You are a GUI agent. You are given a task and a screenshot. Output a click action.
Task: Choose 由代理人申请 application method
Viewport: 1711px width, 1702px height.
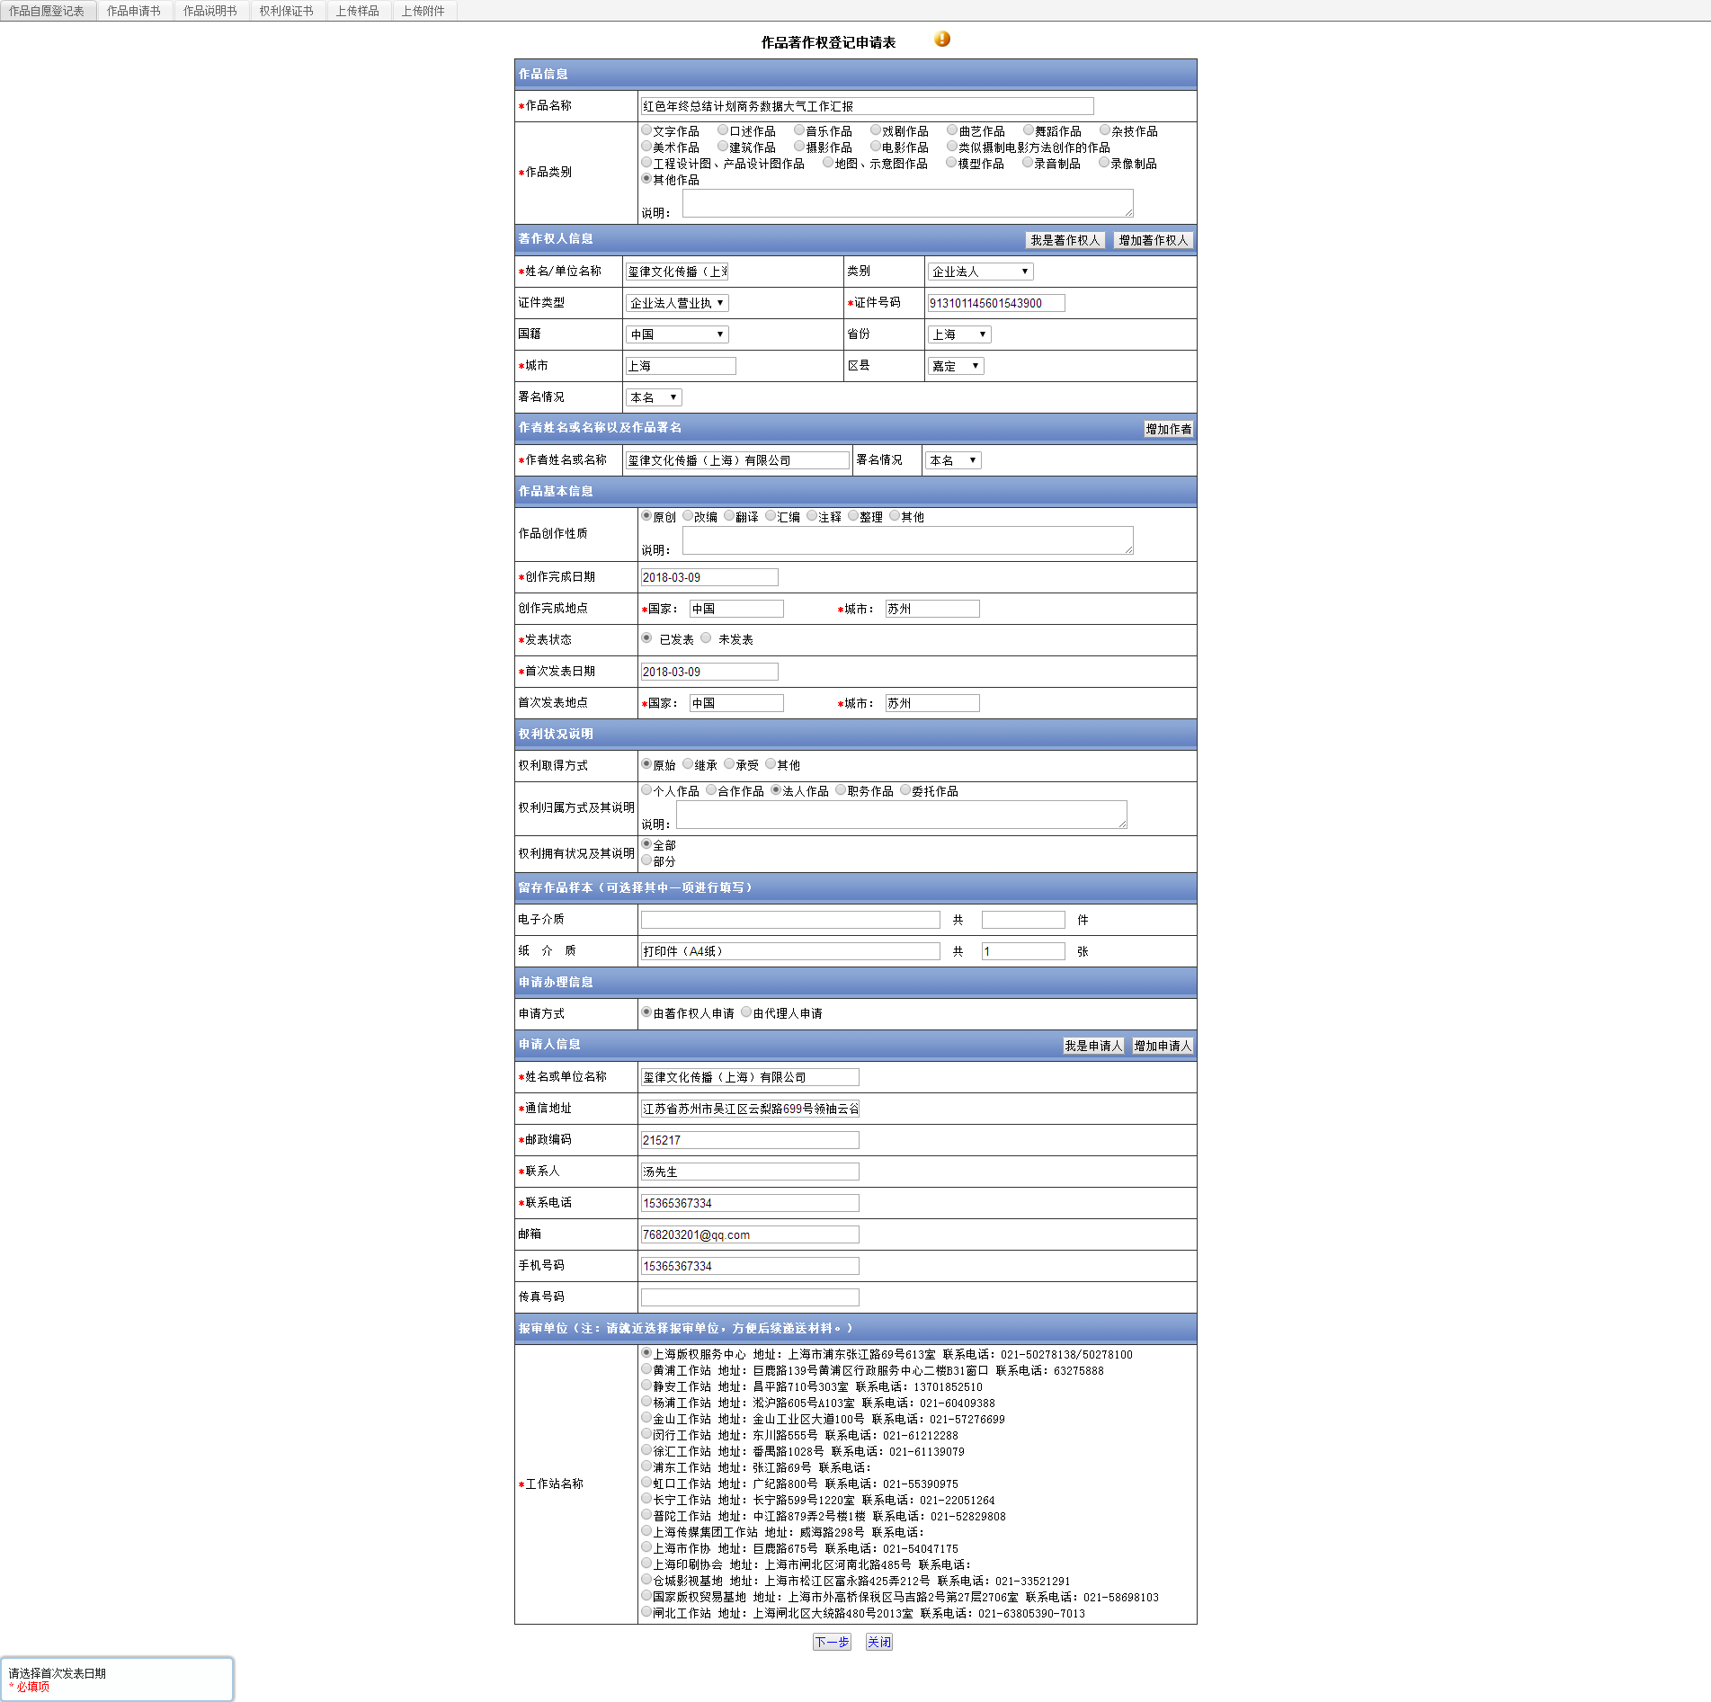pos(746,1012)
